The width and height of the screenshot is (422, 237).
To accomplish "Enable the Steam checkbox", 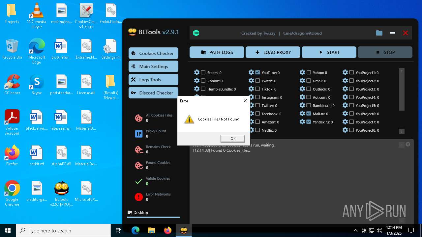I will [x=203, y=72].
